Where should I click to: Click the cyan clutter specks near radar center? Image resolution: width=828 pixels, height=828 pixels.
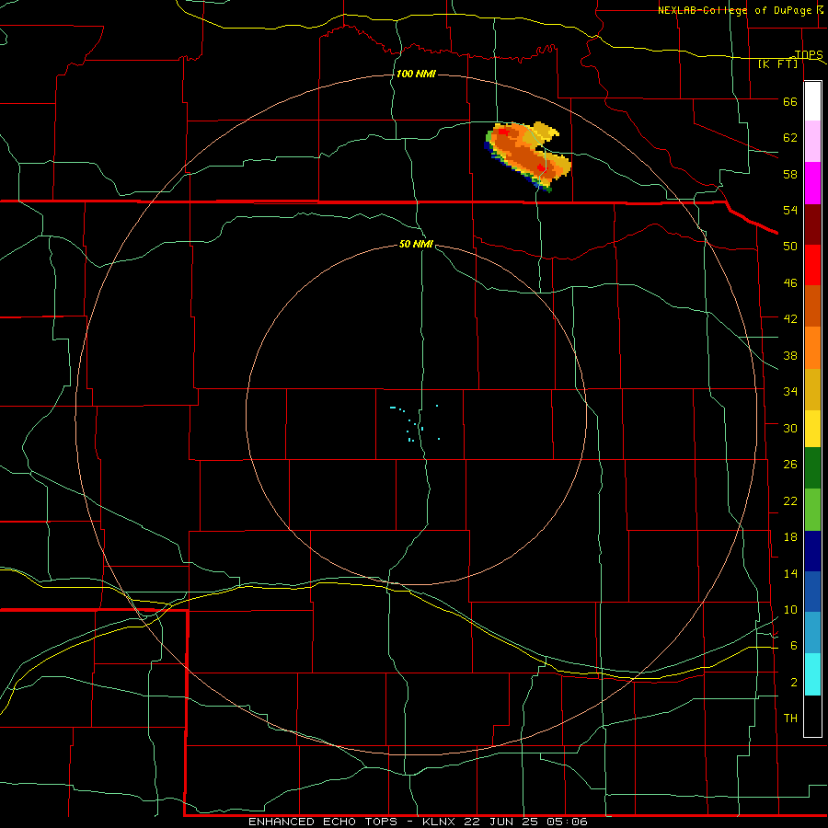coord(415,422)
